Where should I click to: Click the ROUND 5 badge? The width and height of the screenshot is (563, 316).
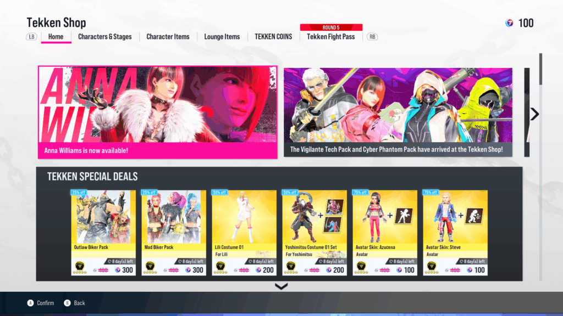[x=331, y=27]
